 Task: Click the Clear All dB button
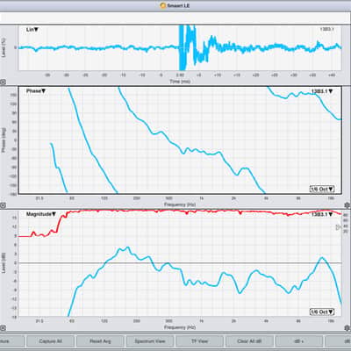pyautogui.click(x=249, y=341)
